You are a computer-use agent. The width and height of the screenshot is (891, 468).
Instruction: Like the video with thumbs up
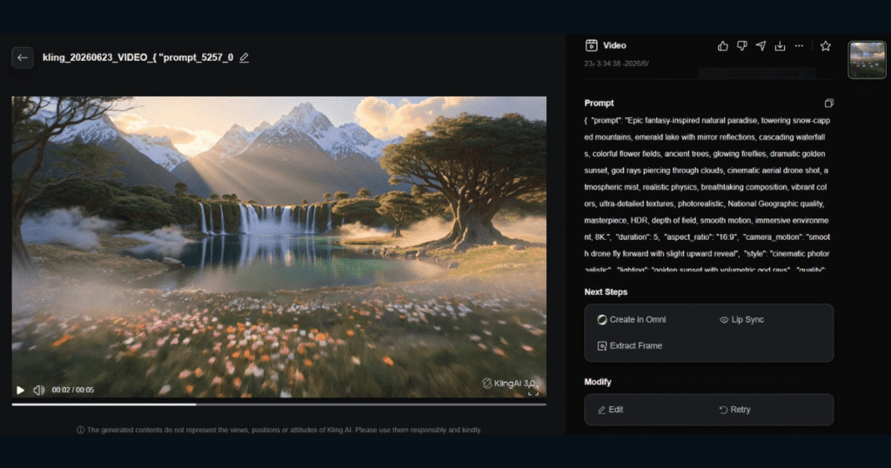(723, 46)
